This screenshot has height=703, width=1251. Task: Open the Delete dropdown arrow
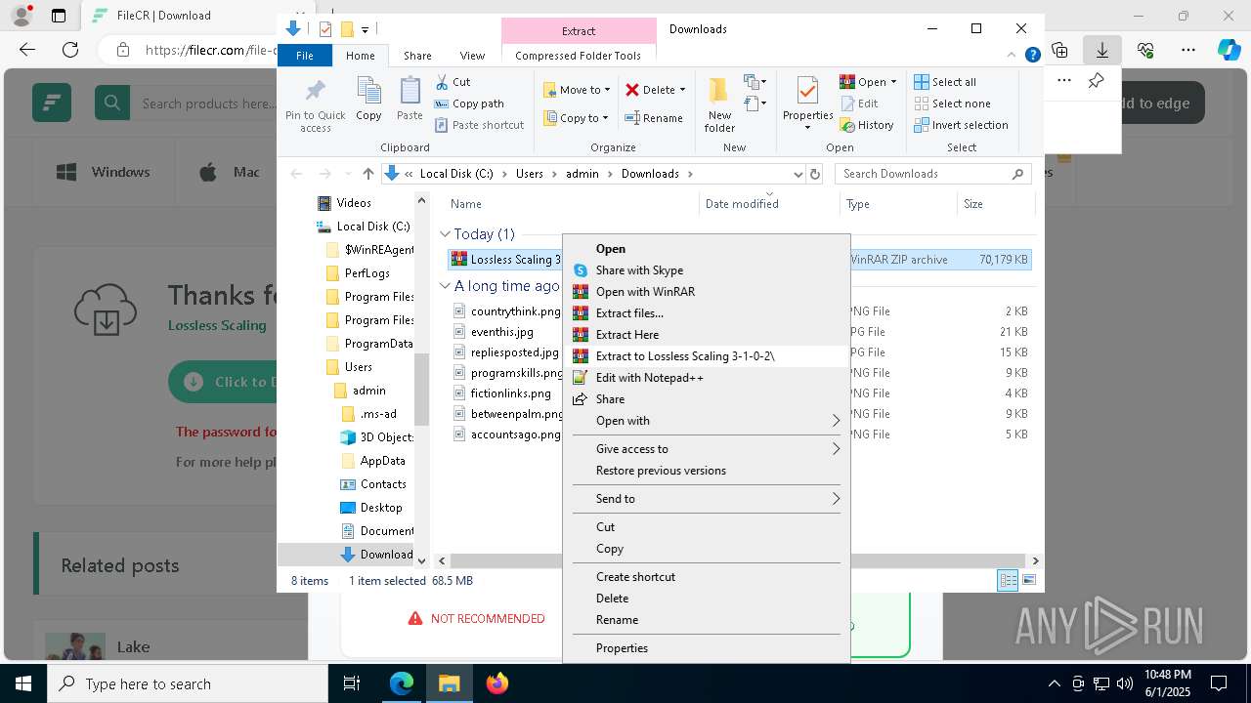pos(682,90)
